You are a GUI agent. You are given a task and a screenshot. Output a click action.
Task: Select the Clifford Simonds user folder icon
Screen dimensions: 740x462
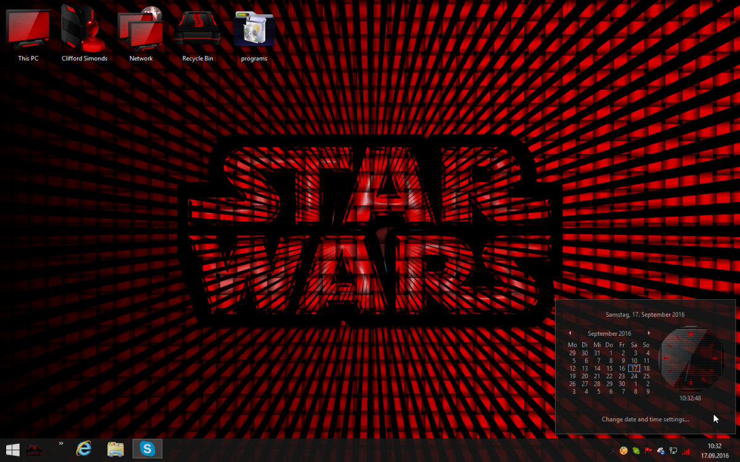pyautogui.click(x=84, y=31)
